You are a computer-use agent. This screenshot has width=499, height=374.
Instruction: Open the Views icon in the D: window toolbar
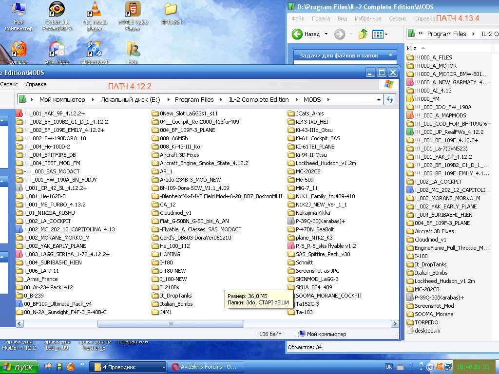point(378,34)
